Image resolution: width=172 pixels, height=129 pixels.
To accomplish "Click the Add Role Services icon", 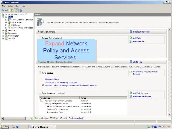I will point(131,93).
